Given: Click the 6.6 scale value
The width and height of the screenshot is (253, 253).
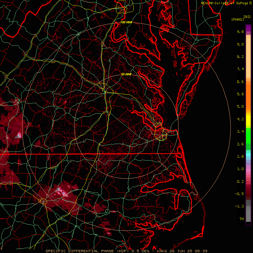Looking at the screenshot, I should click(240, 82).
